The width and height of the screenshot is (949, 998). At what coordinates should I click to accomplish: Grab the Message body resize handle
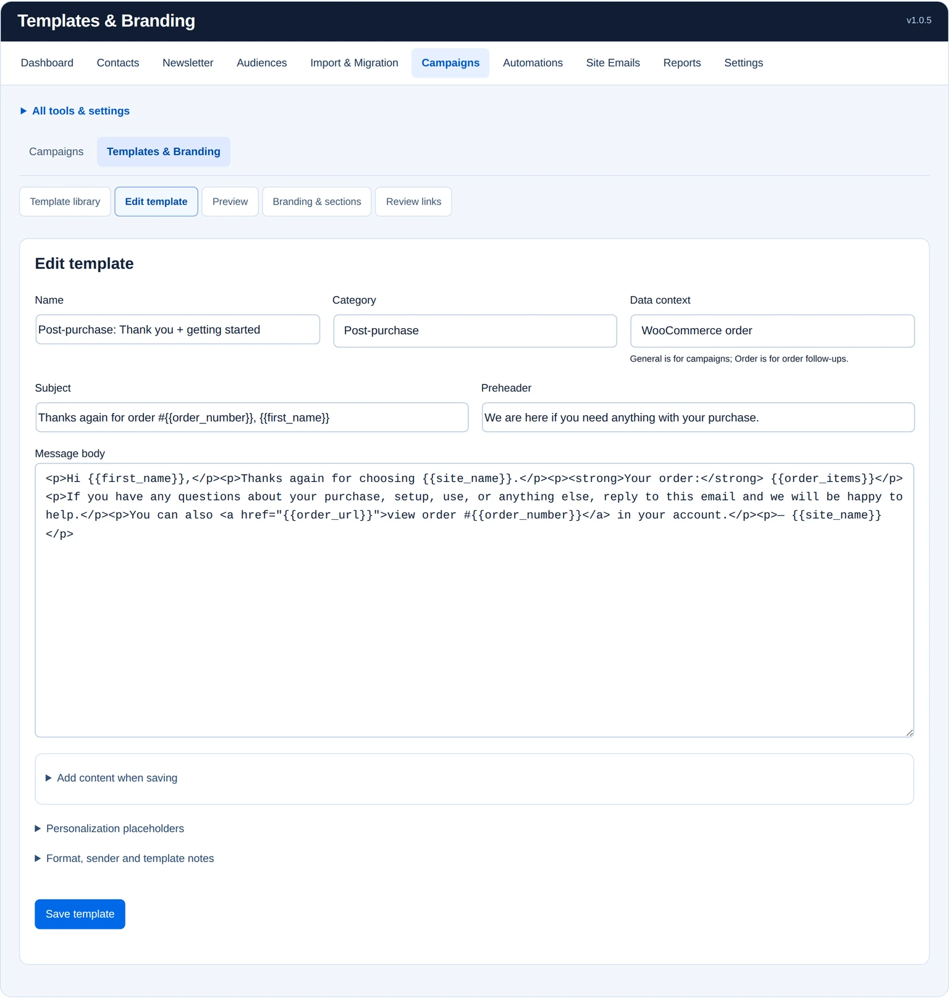[x=909, y=733]
